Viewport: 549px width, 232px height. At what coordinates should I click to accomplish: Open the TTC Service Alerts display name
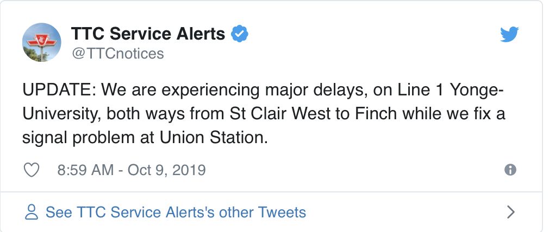click(x=148, y=34)
